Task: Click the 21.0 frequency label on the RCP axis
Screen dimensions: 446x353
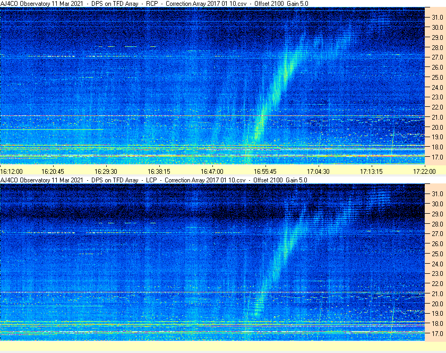Action: pyautogui.click(x=438, y=117)
